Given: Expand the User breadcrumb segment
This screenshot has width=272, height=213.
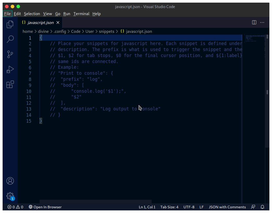Looking at the screenshot, I should (x=90, y=31).
